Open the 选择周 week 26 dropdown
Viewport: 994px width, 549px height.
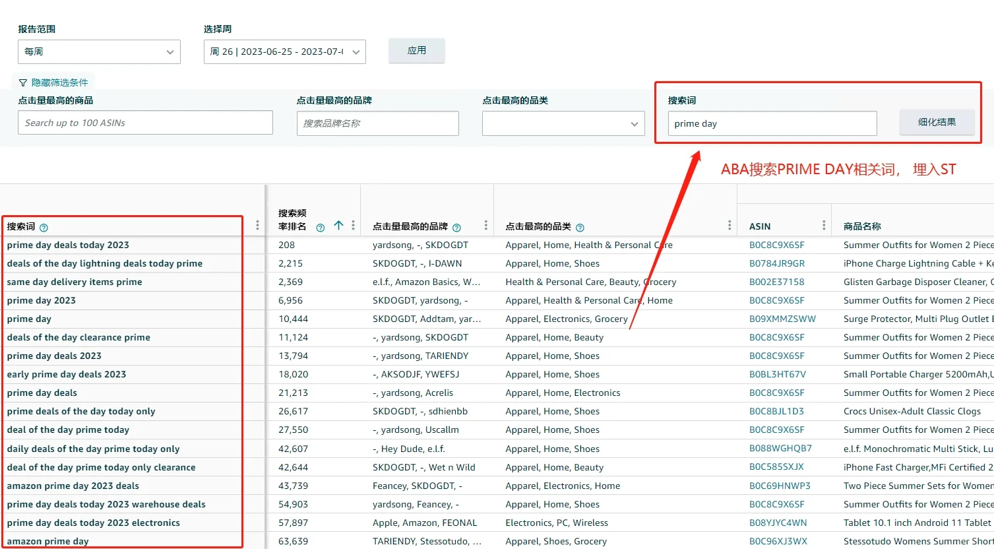tap(285, 51)
